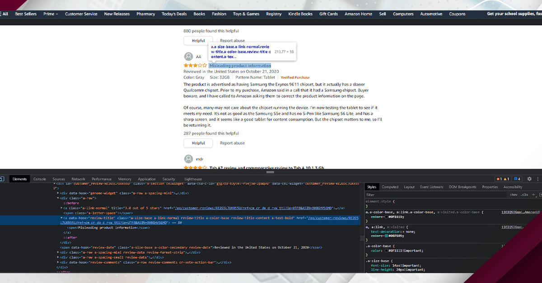Expand the a-spacing-small review-data div node
Image resolution: width=542 pixels, height=283 pixels.
59,257
